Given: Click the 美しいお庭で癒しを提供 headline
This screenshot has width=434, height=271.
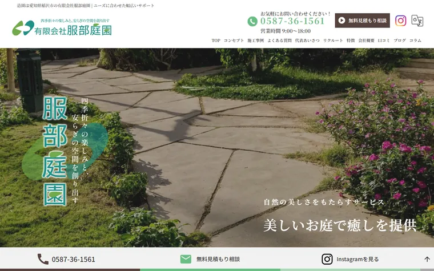Looking at the screenshot, I should [x=340, y=225].
